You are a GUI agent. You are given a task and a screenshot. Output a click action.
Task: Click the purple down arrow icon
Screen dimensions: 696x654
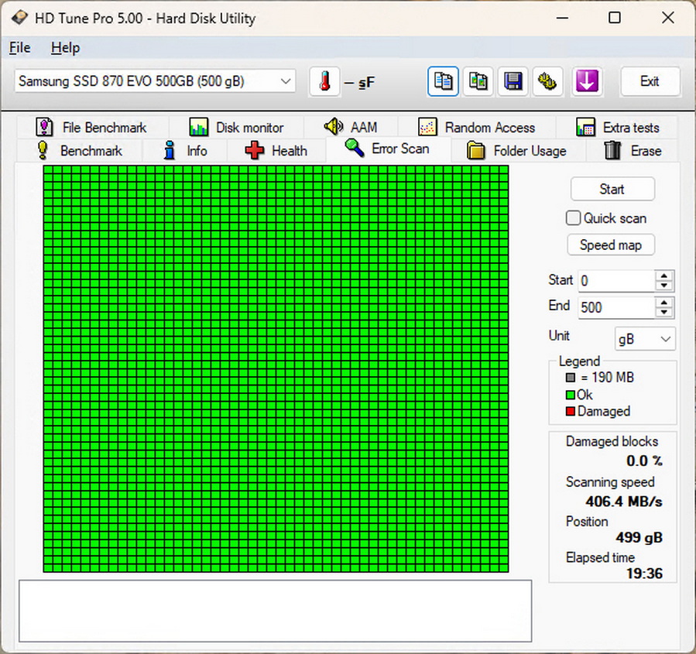click(587, 81)
